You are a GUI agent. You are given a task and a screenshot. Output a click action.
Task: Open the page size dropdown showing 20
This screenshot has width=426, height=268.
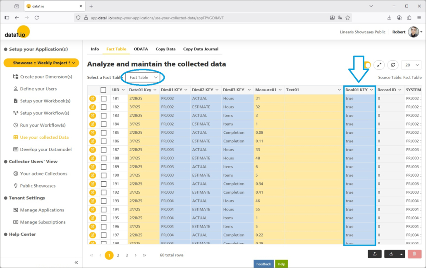click(x=411, y=65)
